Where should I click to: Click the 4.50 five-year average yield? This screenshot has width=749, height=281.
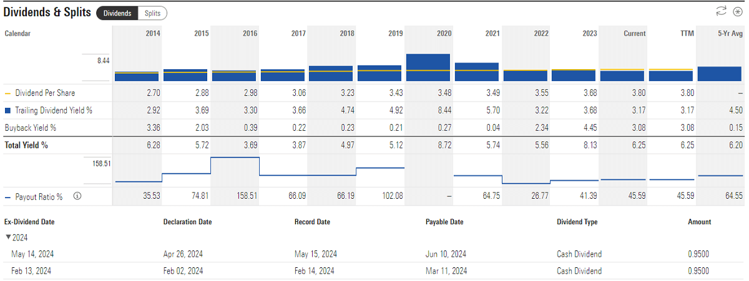pos(736,110)
